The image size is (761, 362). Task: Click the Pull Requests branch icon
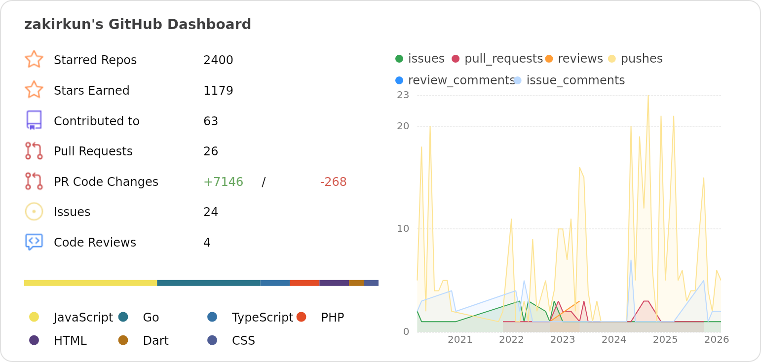click(x=34, y=151)
